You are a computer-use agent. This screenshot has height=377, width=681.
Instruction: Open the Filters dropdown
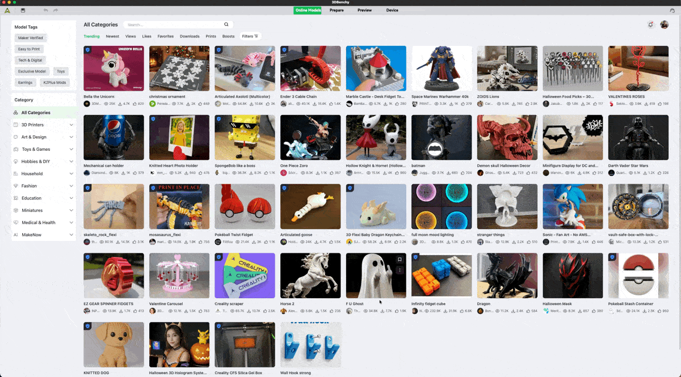250,36
